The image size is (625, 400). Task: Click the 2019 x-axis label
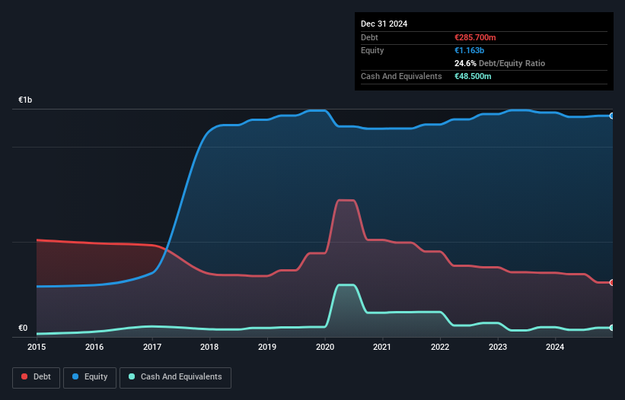click(267, 347)
